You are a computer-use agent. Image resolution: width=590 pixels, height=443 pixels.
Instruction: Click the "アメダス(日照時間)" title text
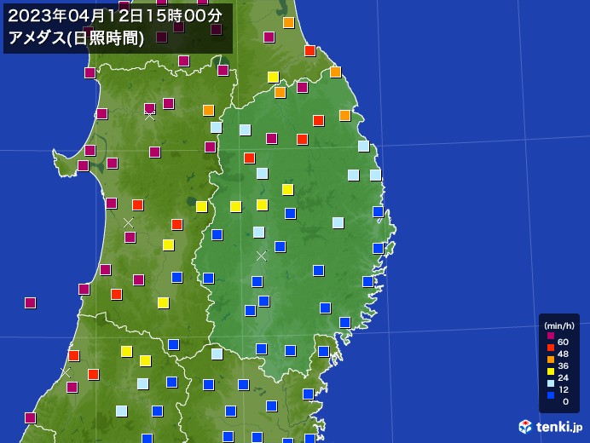tap(76, 38)
